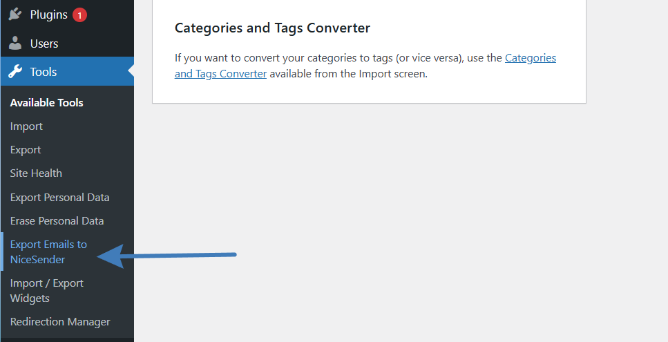This screenshot has width=668, height=342.
Task: Click the blue arrow pointing at NiceSender
Action: (166, 256)
